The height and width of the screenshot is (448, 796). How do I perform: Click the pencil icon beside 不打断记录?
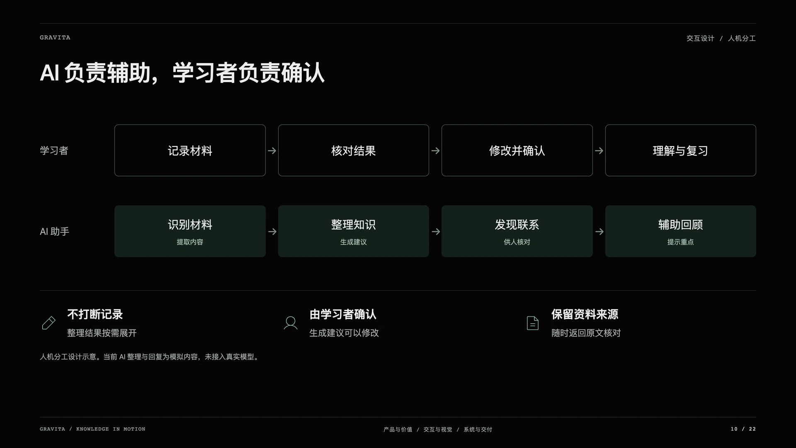point(49,323)
